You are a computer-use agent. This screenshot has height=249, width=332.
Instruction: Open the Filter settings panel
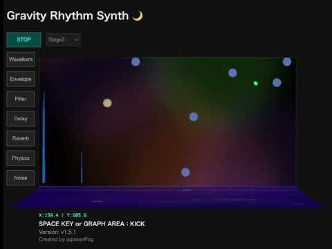tap(21, 99)
